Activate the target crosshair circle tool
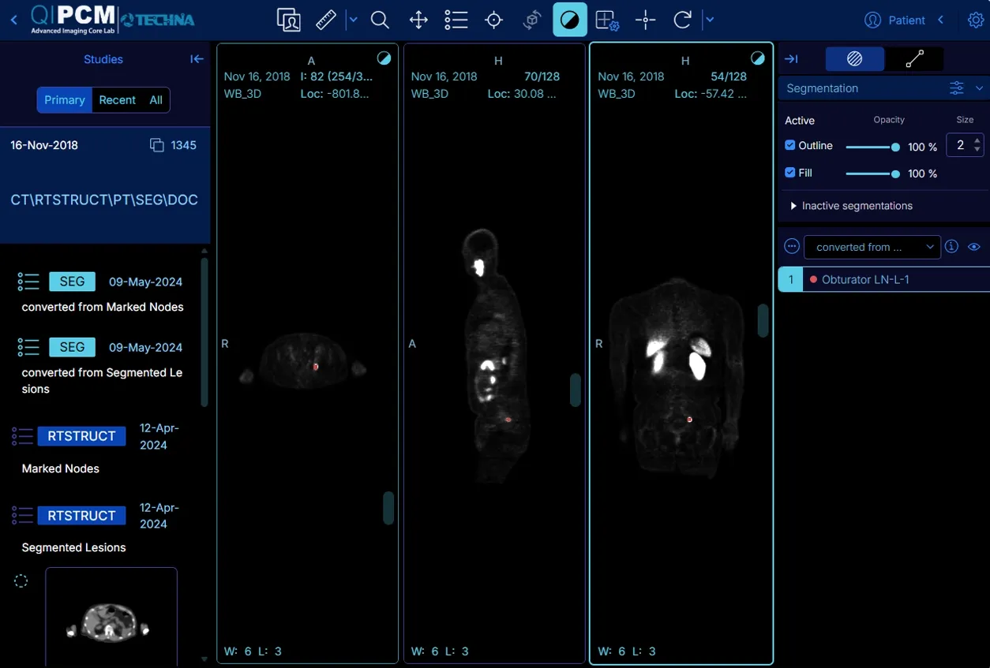990x668 pixels. [x=494, y=20]
